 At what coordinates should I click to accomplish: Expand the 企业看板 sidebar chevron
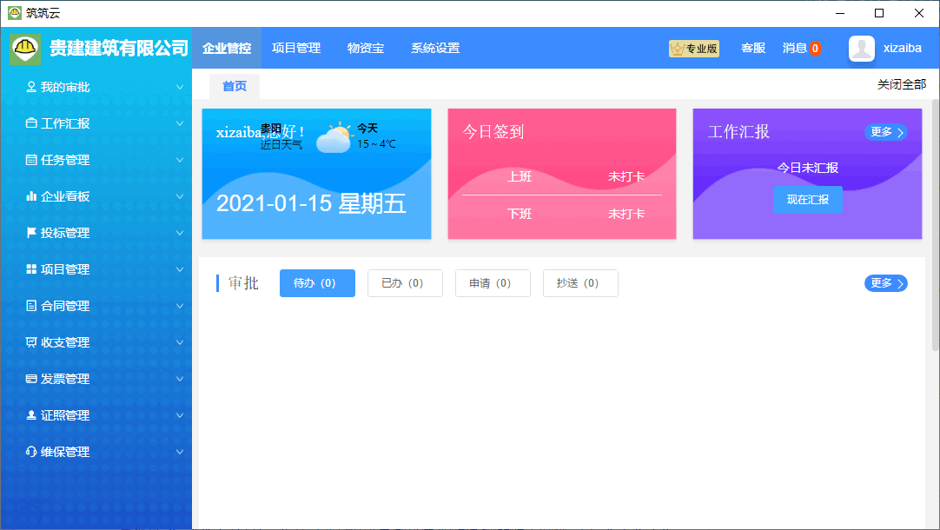click(x=179, y=196)
